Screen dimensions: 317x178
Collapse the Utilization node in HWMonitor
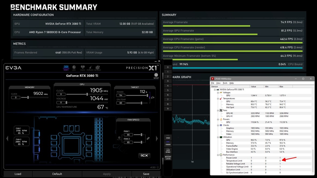coord(218,137)
